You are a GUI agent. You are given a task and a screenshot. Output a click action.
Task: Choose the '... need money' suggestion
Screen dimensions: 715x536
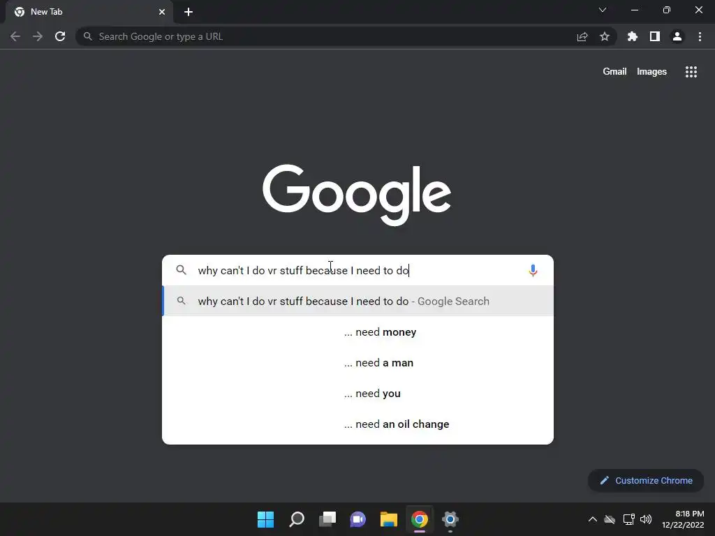pos(357,332)
